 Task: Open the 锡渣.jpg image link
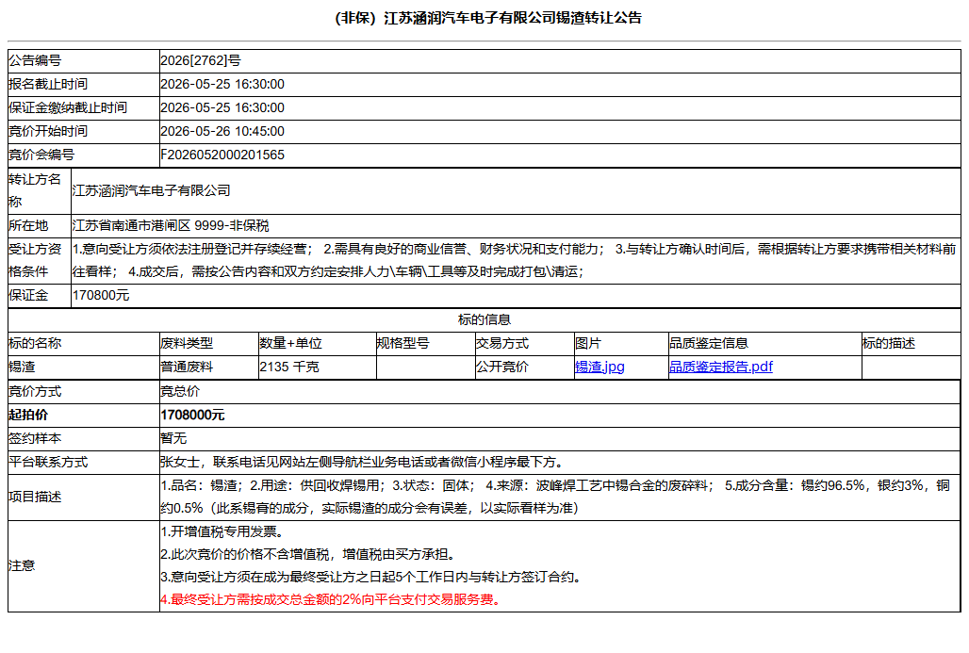click(x=599, y=367)
